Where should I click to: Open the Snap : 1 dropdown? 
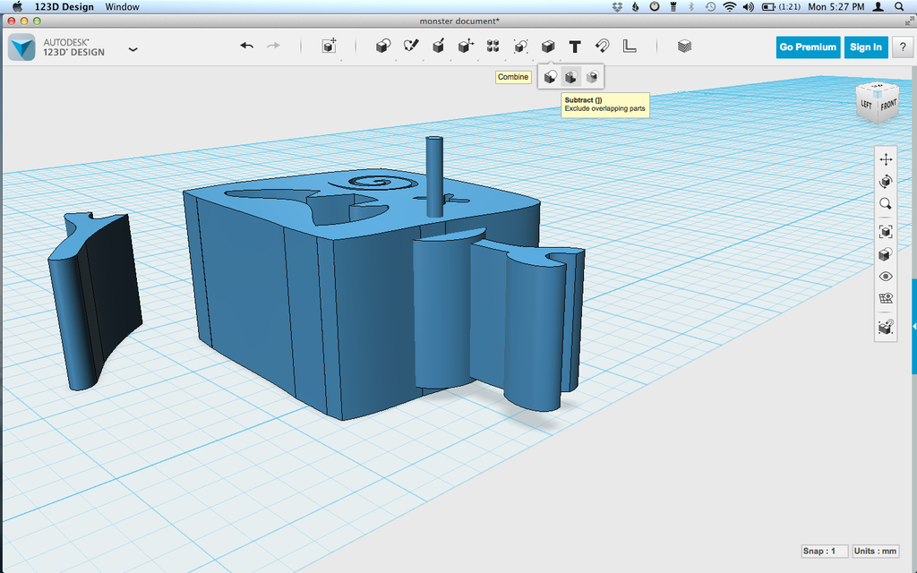pos(825,551)
